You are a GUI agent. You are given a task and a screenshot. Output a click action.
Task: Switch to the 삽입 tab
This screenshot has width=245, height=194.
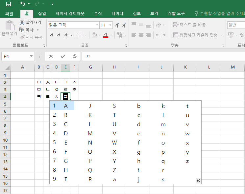[x=42, y=14]
